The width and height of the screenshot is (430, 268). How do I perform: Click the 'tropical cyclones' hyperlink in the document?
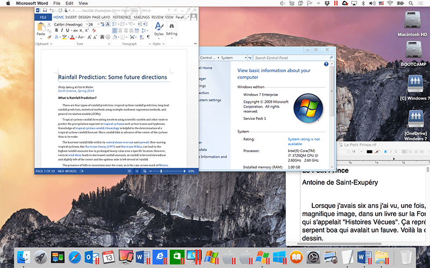pos(113,124)
